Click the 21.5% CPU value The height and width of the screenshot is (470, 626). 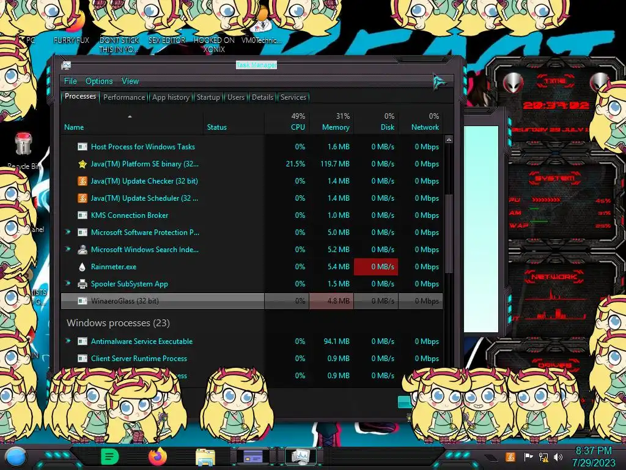pyautogui.click(x=295, y=164)
